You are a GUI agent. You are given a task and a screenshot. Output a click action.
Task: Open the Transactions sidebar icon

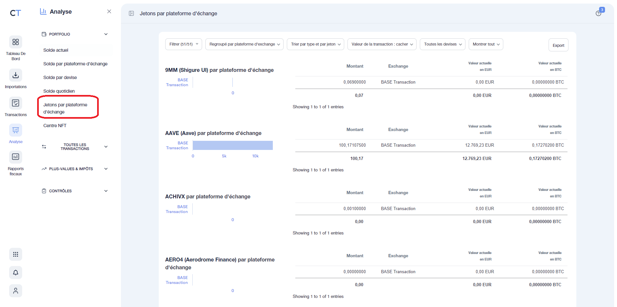15,103
